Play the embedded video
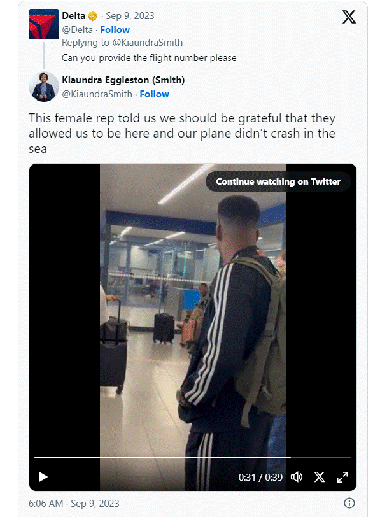The height and width of the screenshot is (517, 387). [x=43, y=477]
